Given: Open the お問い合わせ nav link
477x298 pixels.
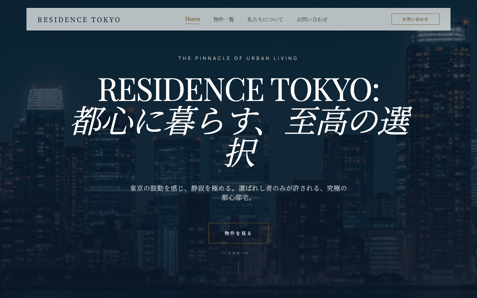Looking at the screenshot, I should coord(312,20).
